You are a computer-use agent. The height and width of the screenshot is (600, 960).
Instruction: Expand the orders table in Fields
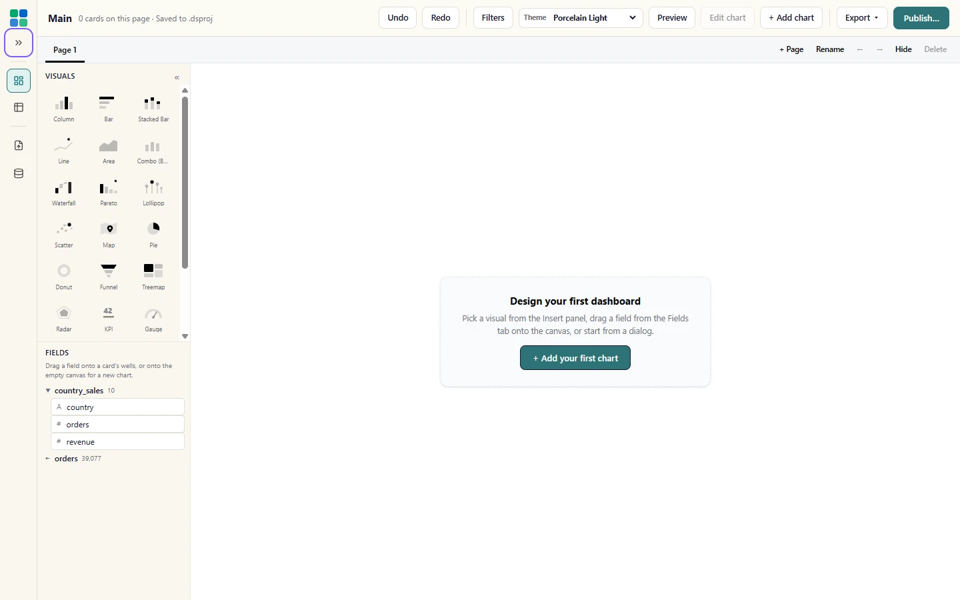(x=48, y=459)
